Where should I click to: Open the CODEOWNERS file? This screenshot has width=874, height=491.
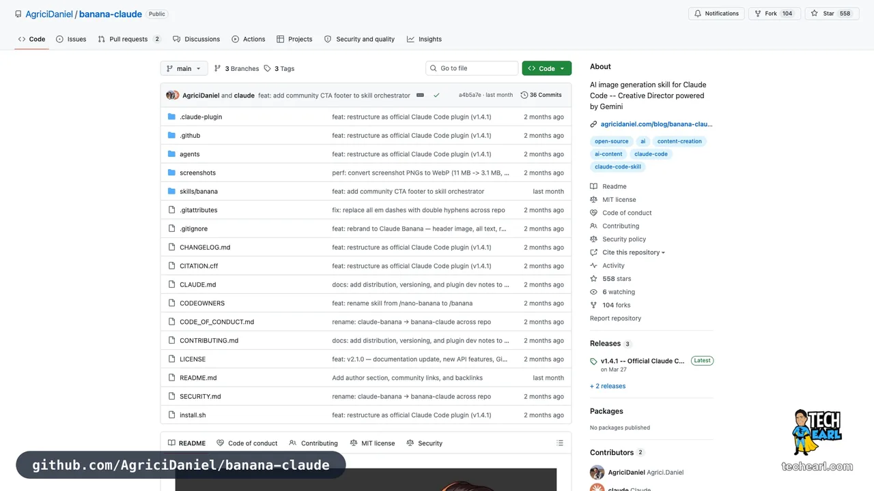(x=202, y=303)
